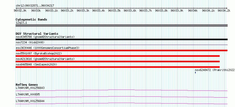Click the nsv4345788 variant label
The image size is (235, 107).
point(45,37)
